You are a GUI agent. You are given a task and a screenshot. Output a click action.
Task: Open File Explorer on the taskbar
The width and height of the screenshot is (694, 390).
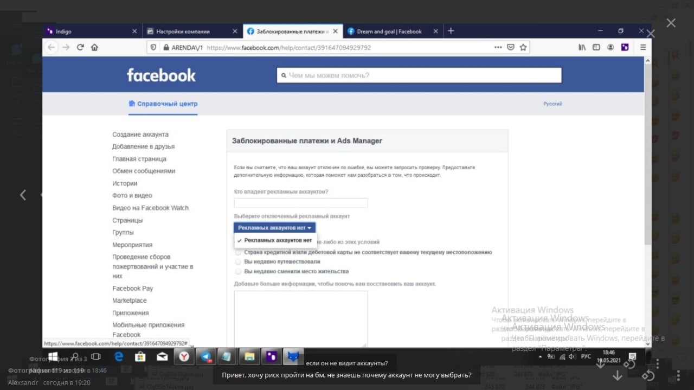[249, 356]
